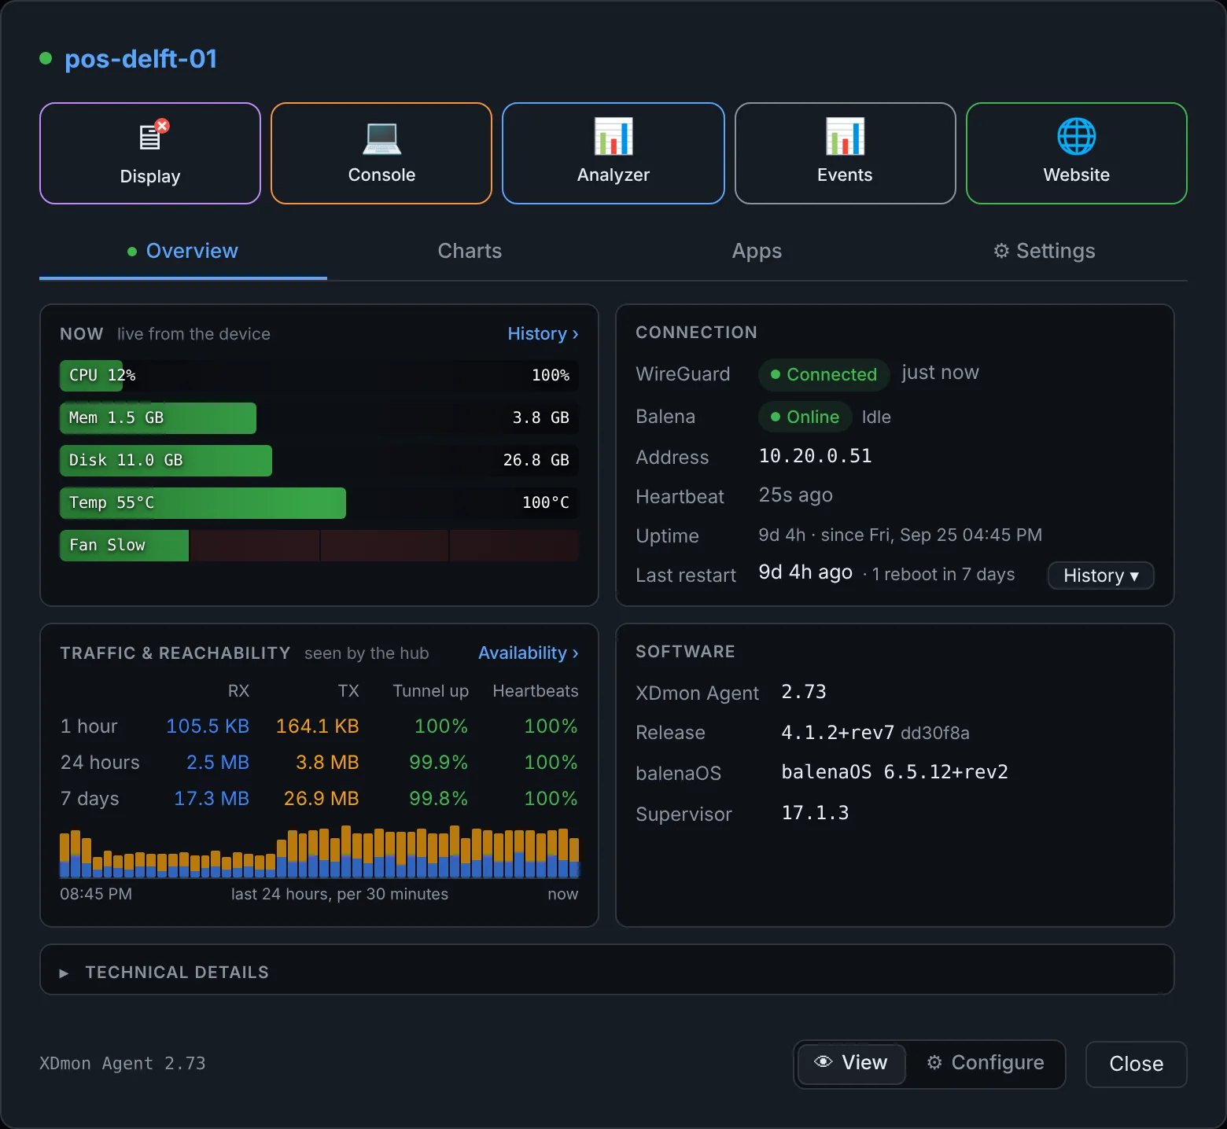Click the Settings gear icon in tabs
The width and height of the screenshot is (1227, 1129).
(1000, 251)
